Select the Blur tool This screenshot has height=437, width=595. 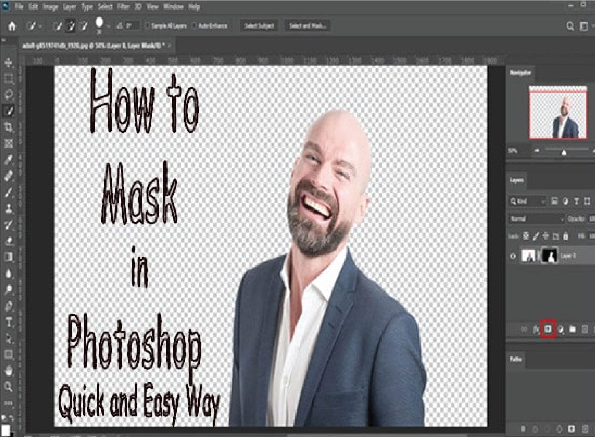click(x=8, y=274)
